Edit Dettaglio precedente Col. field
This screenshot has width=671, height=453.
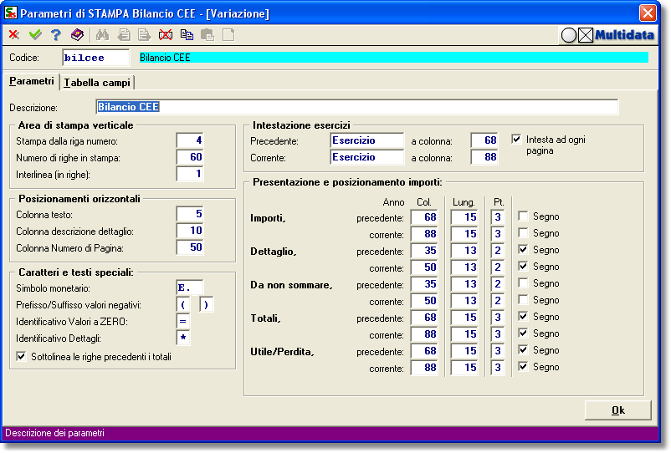tap(423, 251)
